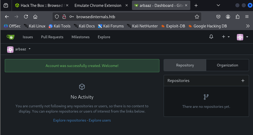Screen dimensions: 253x135
Task: Open the notifications bell
Action: point(211,37)
